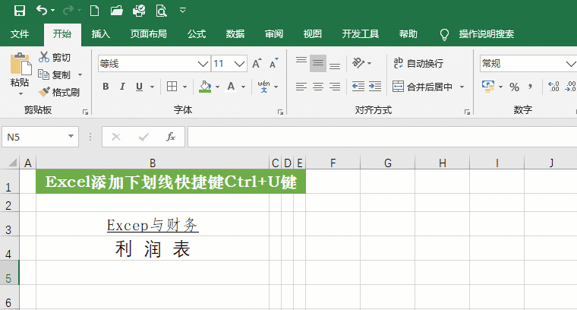
Task: Click the Borders icon
Action: click(x=172, y=87)
